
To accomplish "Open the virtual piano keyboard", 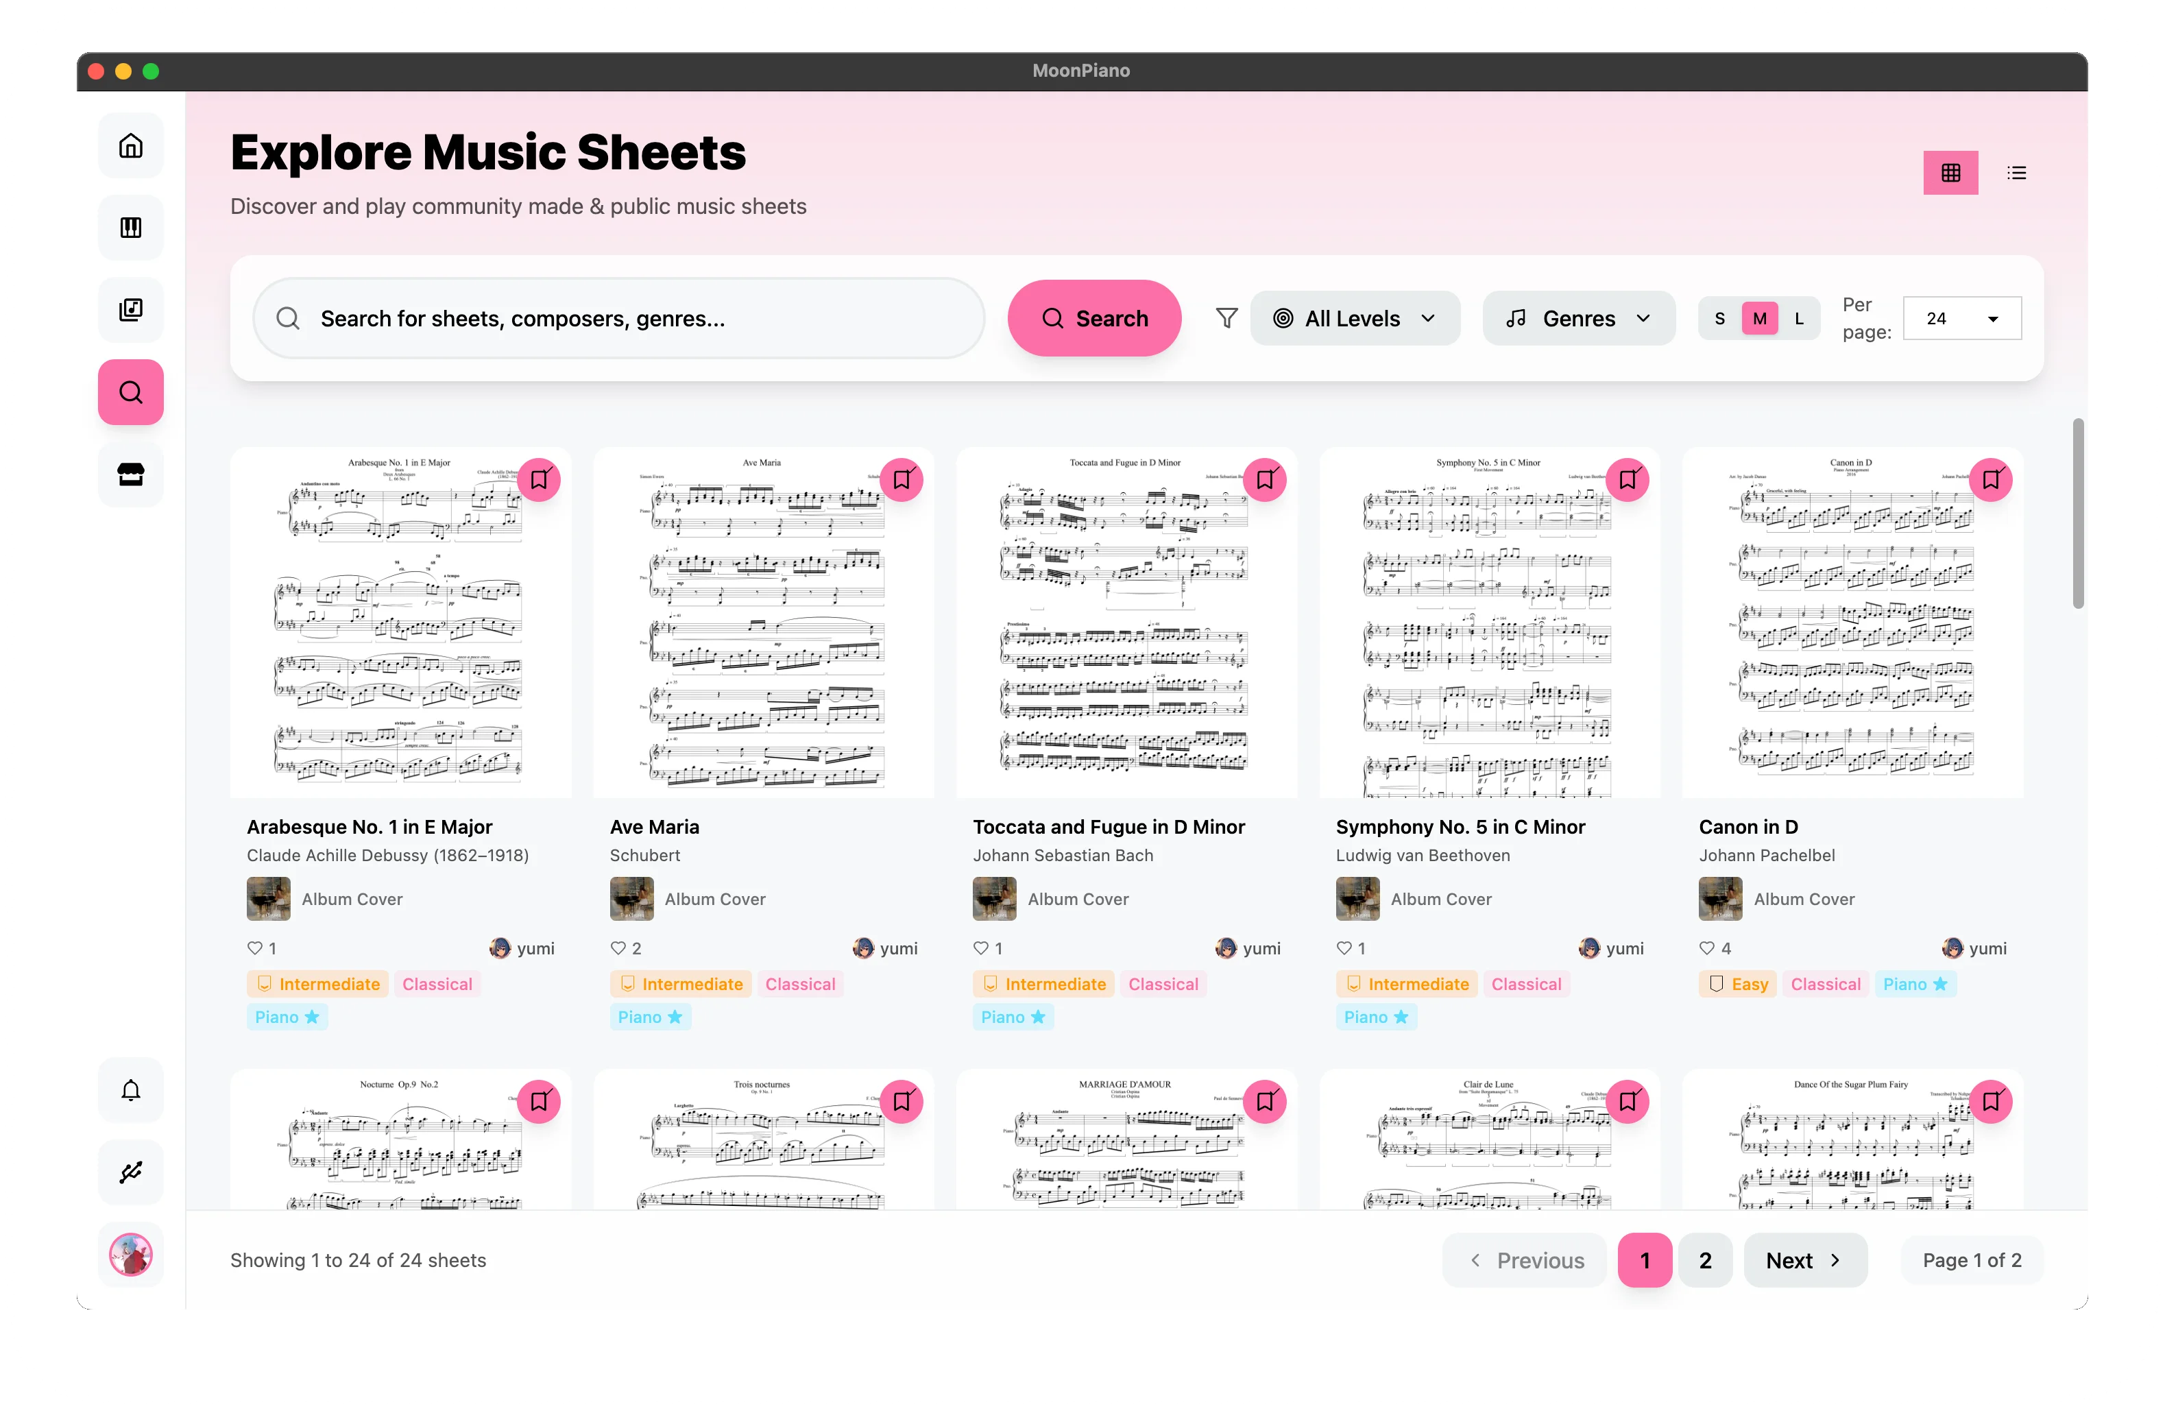I will [x=130, y=226].
